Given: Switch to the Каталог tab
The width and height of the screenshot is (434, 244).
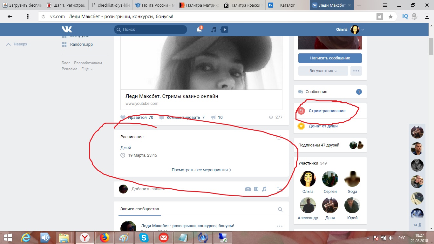Looking at the screenshot, I should (287, 5).
